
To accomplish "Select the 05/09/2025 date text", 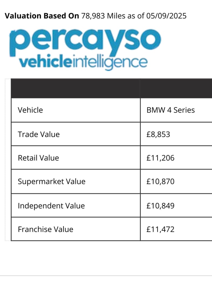I will [x=166, y=16].
